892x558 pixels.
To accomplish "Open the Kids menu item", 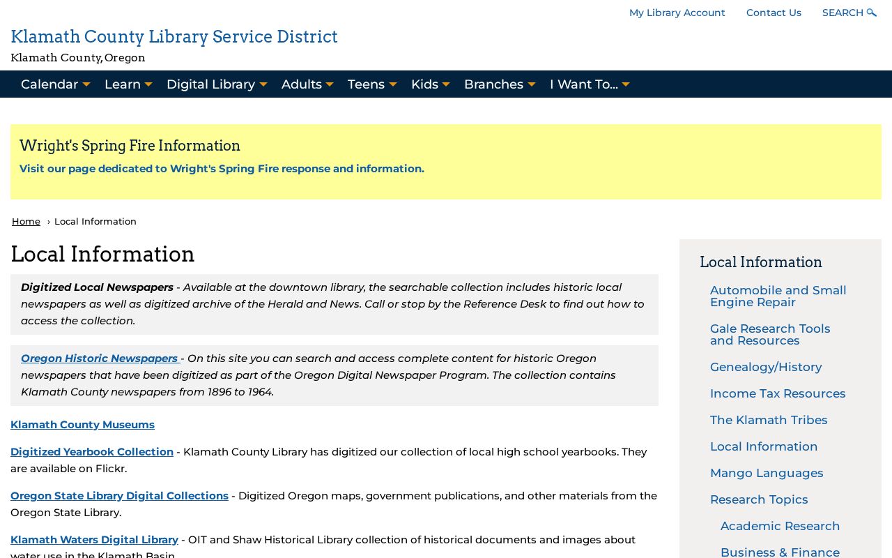I will 424,84.
